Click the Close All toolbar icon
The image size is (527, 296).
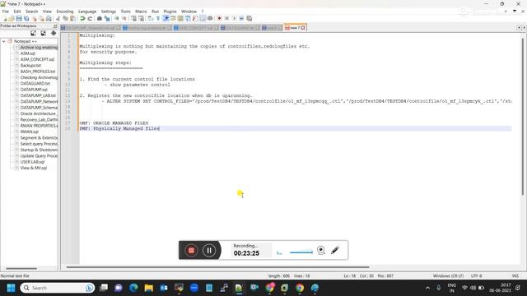(41, 18)
